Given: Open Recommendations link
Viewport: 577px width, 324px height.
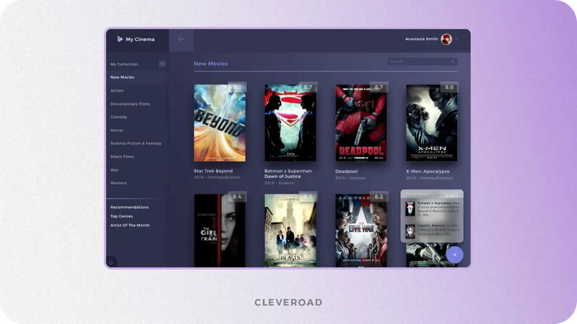Looking at the screenshot, I should coord(129,207).
